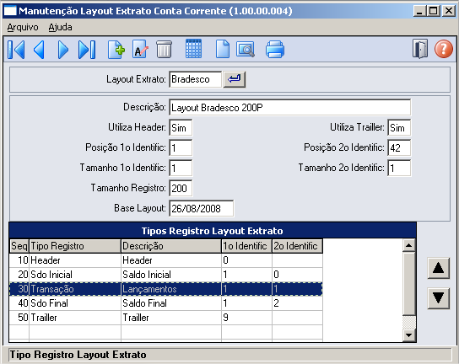Screen dimensions: 459x364
Task: Open the Arquivo menu
Action: [x=23, y=27]
